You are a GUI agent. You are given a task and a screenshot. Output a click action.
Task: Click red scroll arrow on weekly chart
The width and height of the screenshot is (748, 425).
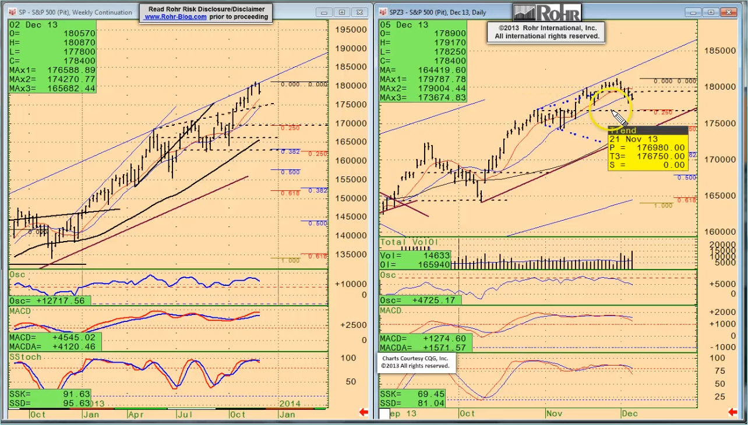pos(364,413)
